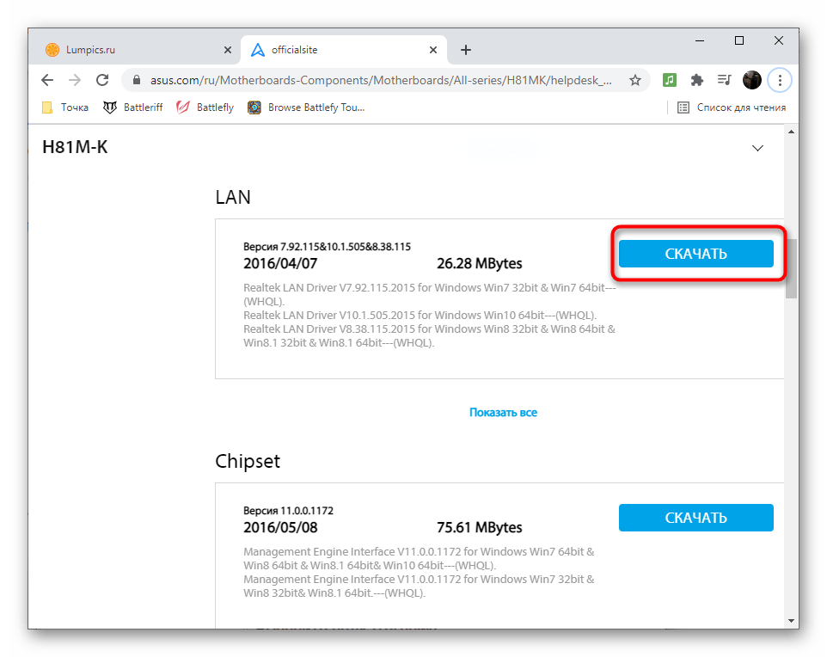Expand the H81M-K chevron dropdown
The image size is (827, 657).
(x=757, y=148)
